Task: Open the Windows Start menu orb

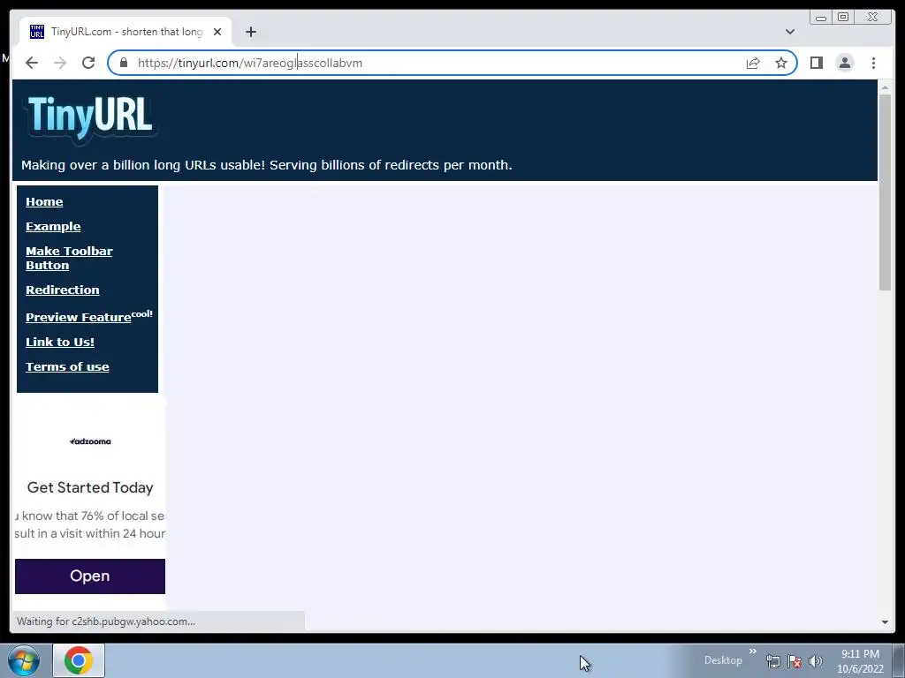Action: click(x=24, y=660)
